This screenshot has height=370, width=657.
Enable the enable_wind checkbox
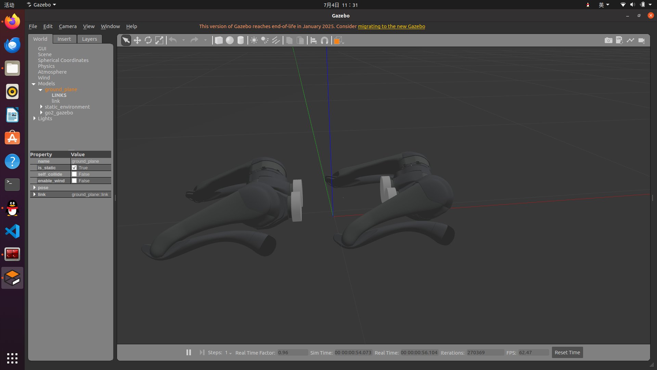pos(74,181)
